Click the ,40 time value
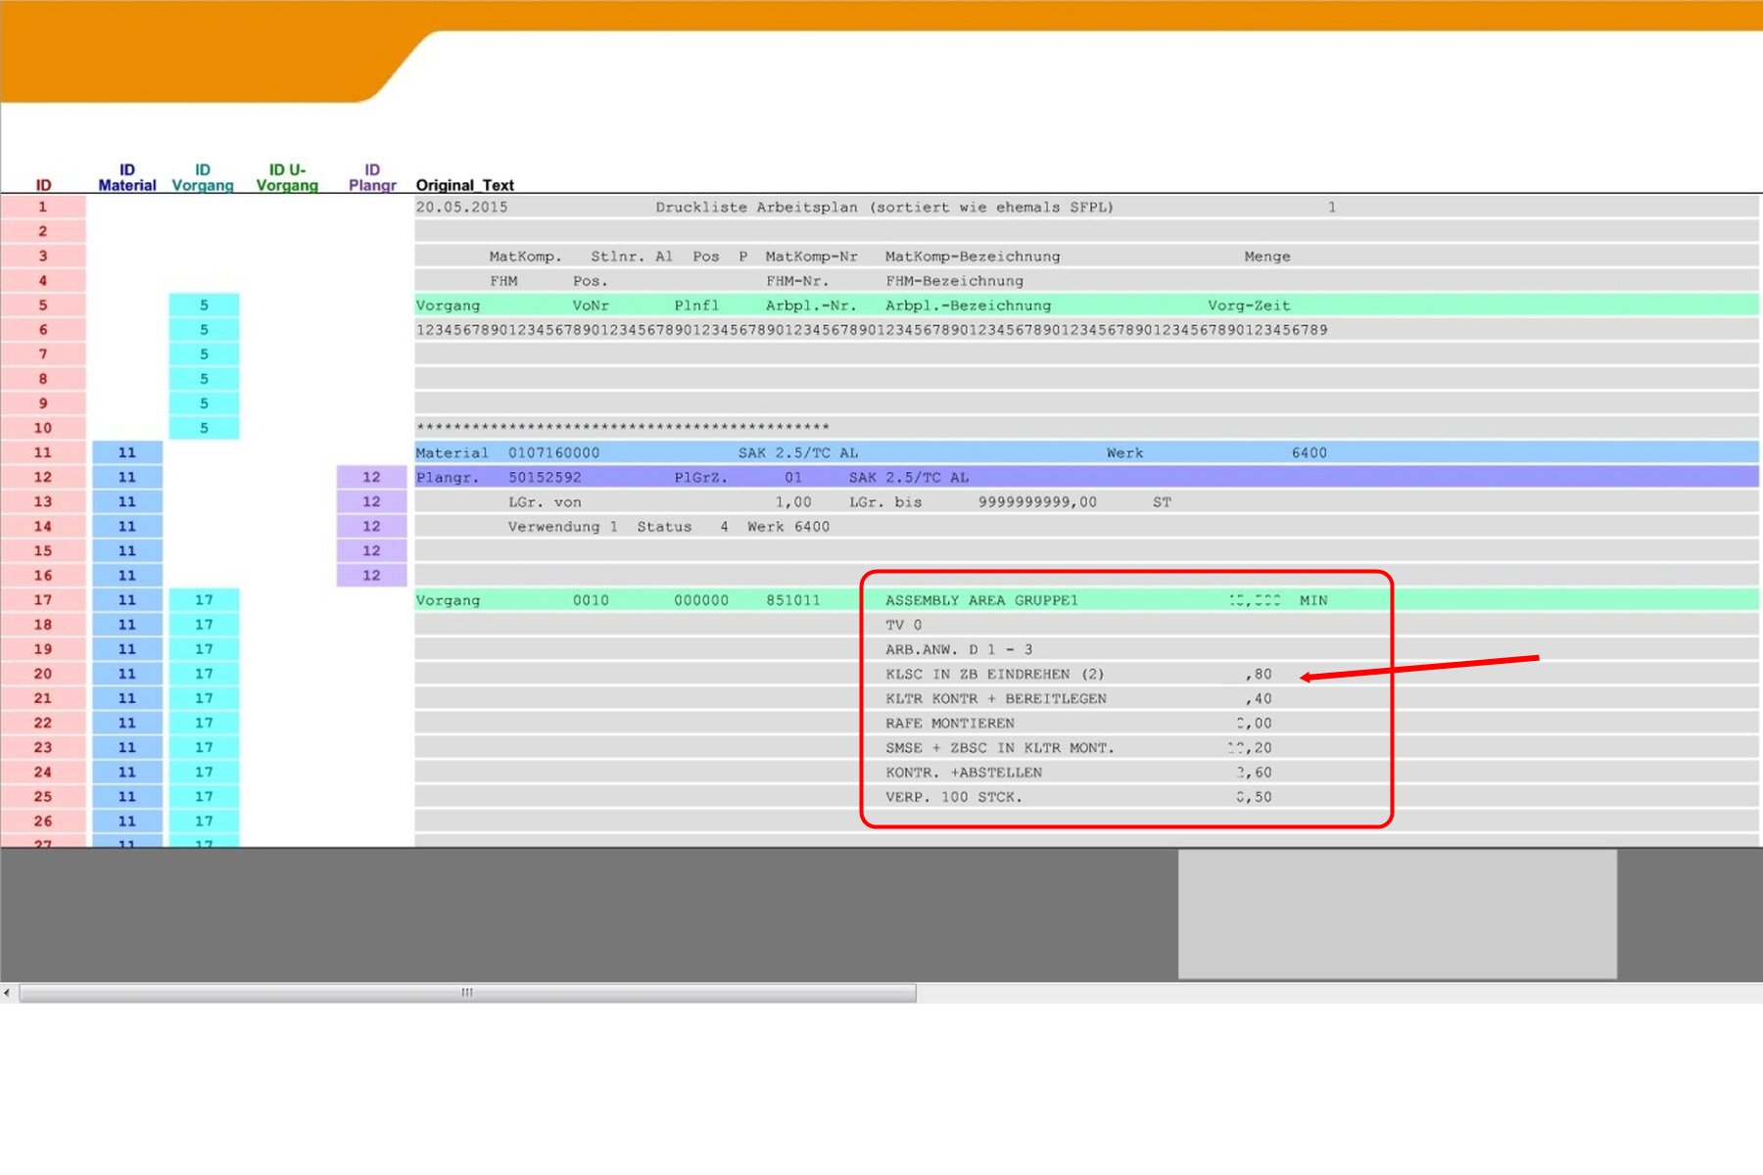 point(1259,698)
